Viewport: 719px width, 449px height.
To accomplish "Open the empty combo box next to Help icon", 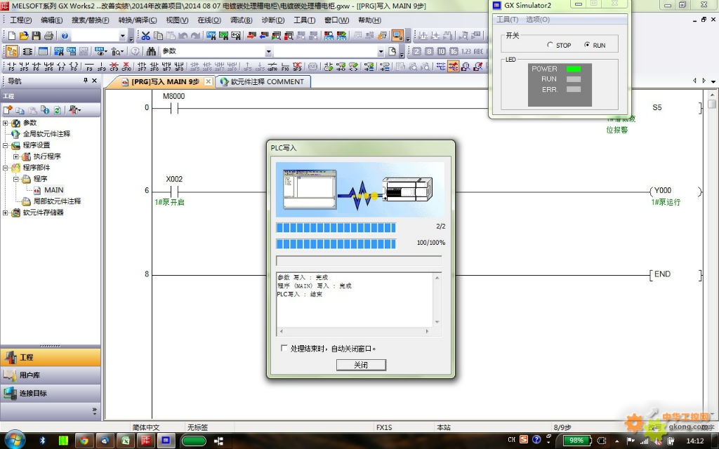I will [122, 36].
